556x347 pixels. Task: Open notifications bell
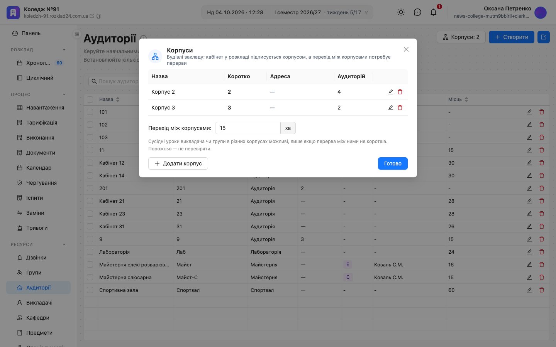[434, 12]
